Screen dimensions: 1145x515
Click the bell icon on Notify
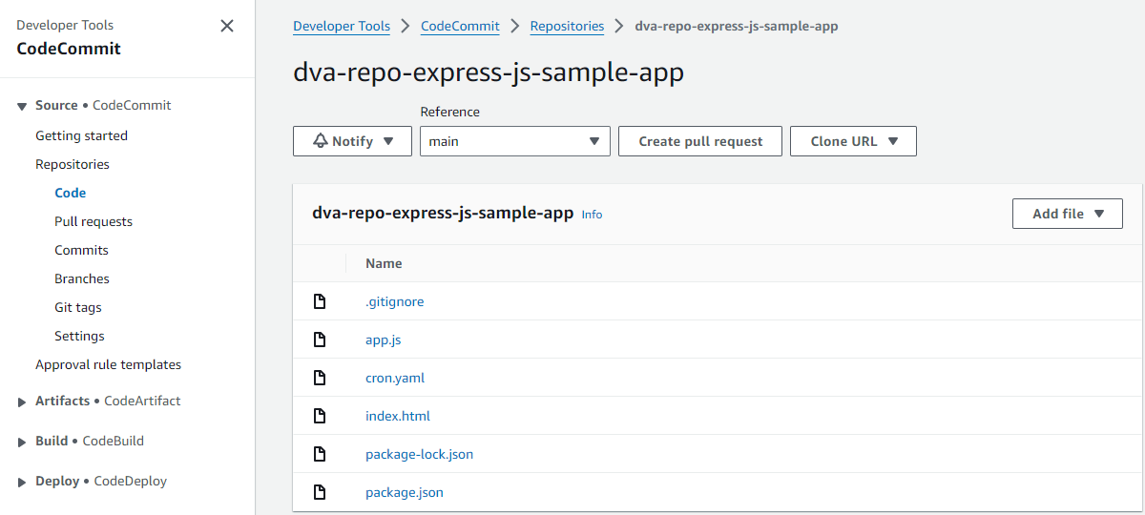click(x=321, y=141)
